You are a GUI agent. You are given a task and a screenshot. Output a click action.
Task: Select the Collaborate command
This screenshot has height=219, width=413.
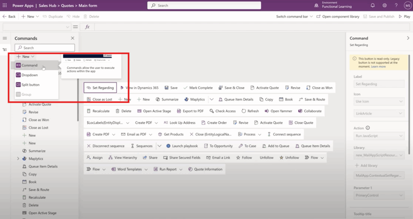pyautogui.click(x=310, y=111)
